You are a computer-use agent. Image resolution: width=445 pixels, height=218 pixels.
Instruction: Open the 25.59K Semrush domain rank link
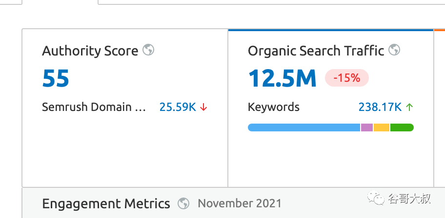pyautogui.click(x=178, y=107)
